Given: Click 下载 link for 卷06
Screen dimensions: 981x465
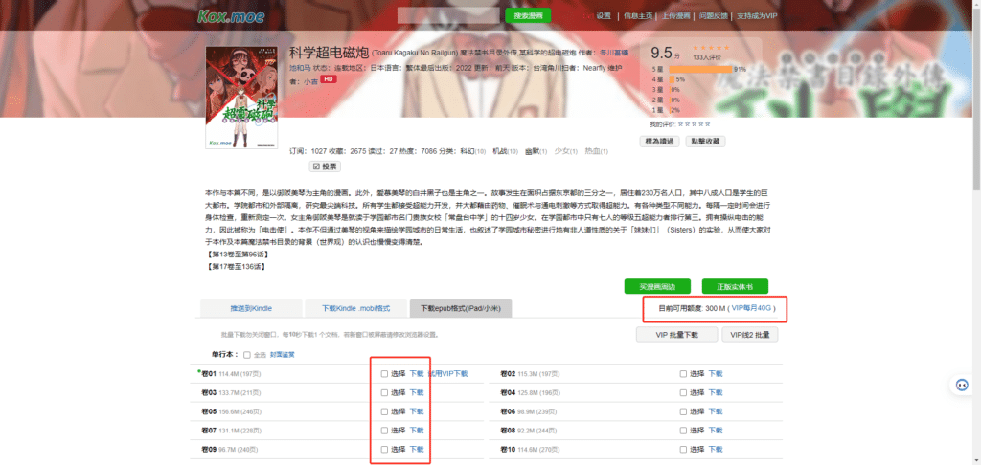Looking at the screenshot, I should tap(715, 411).
